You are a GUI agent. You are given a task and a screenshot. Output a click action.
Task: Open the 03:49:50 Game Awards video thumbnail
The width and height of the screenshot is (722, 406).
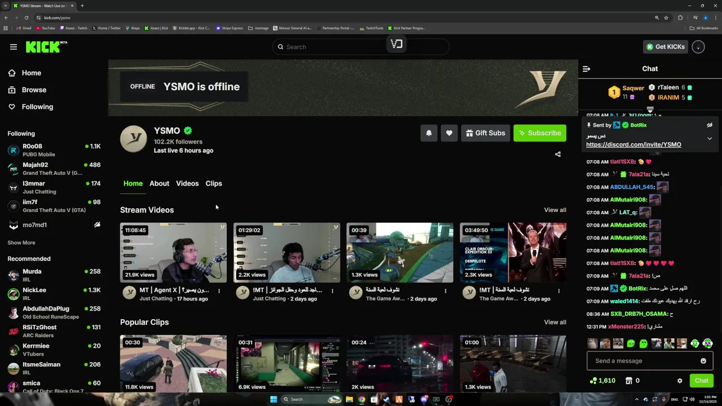point(513,253)
